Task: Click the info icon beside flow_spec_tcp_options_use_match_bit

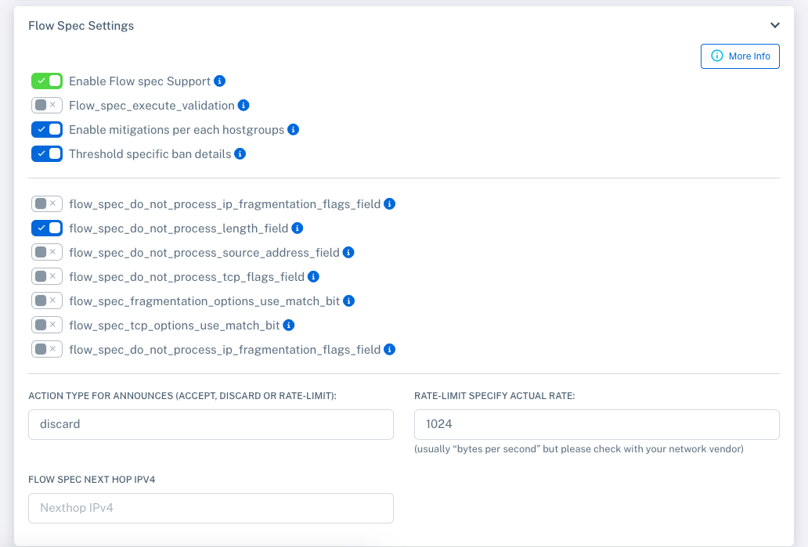Action: point(288,325)
